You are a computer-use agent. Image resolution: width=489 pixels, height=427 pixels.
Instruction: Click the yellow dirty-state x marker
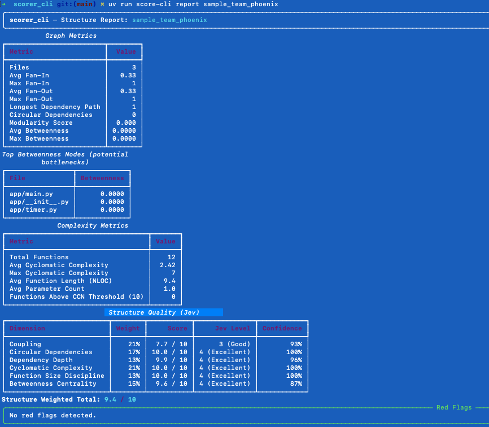tap(102, 5)
